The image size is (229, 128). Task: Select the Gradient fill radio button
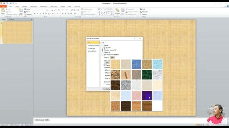click(102, 48)
